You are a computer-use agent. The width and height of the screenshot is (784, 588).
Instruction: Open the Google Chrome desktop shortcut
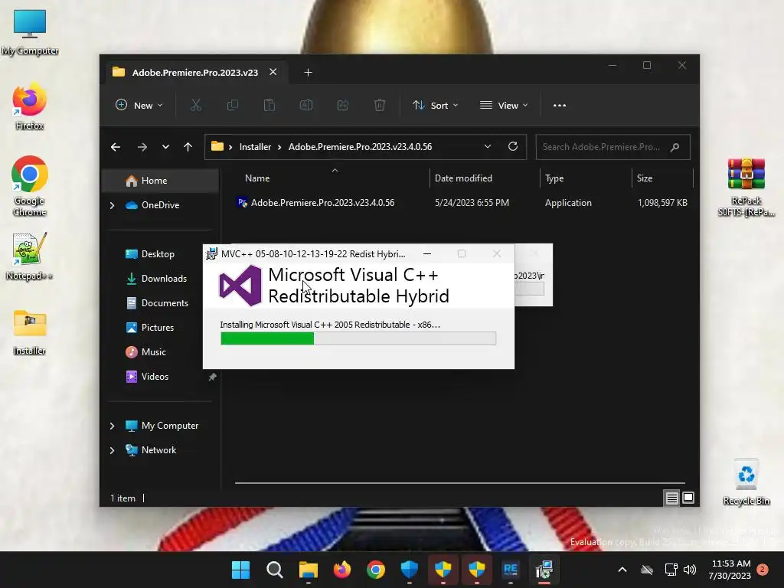[x=30, y=185]
